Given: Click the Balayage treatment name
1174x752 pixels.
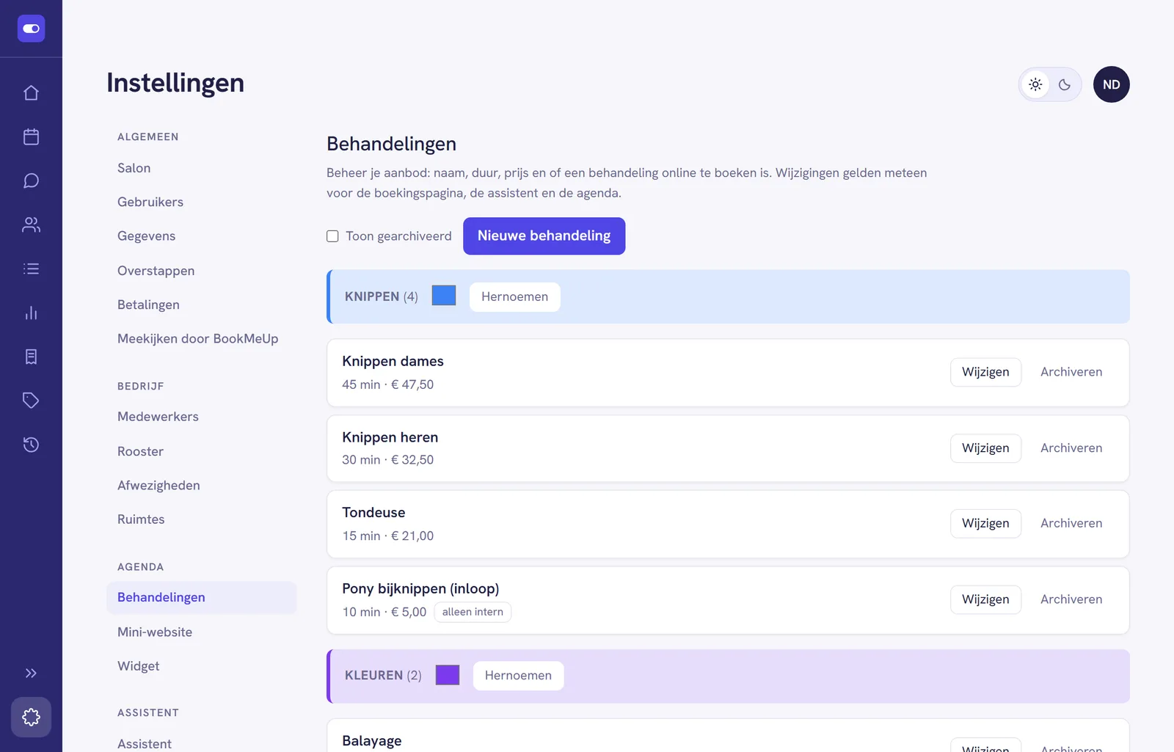Looking at the screenshot, I should click(372, 741).
